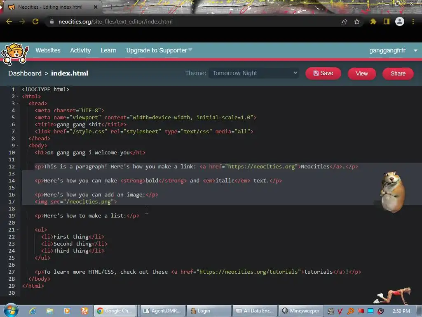Click the '<!DOCTYPE html>' line

[46, 89]
